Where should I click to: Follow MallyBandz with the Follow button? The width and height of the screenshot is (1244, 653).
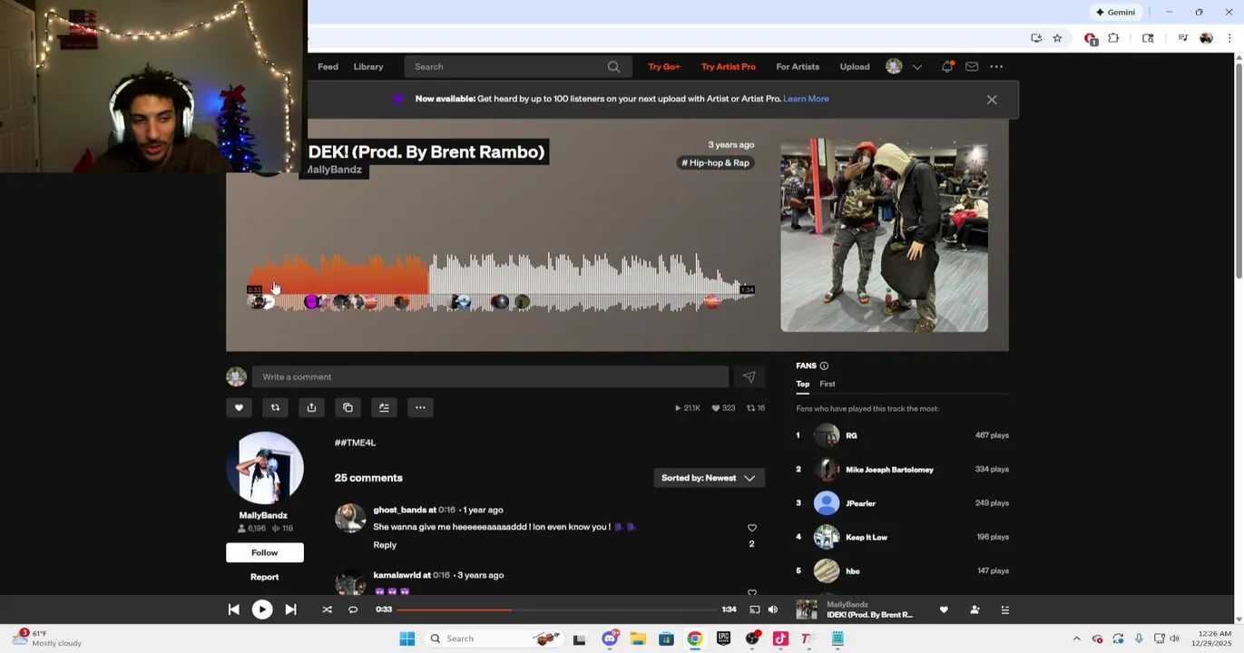click(265, 553)
